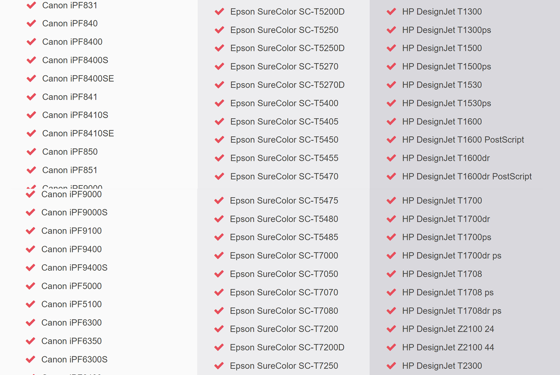Click the Canon iPF5100 printer name
Screen dimensions: 560x375
pos(72,304)
